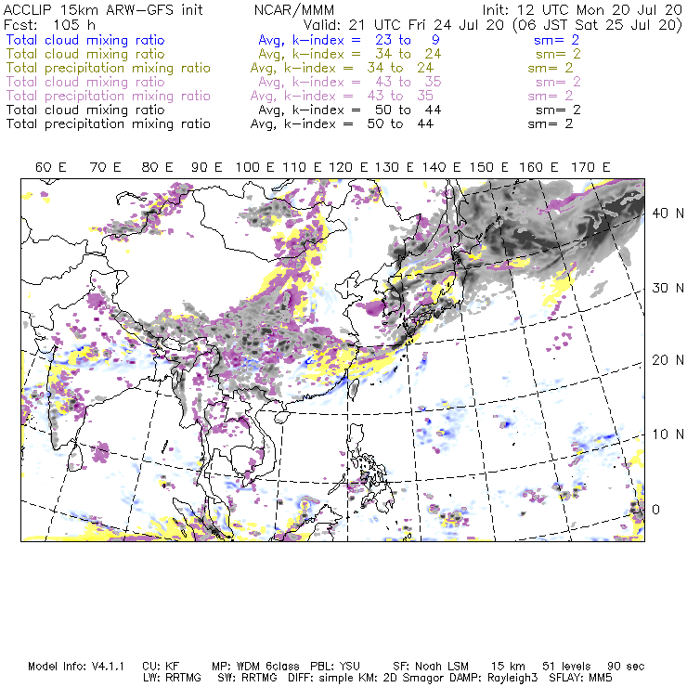
Task: Click the "20 N" latitude label
Action: (668, 360)
